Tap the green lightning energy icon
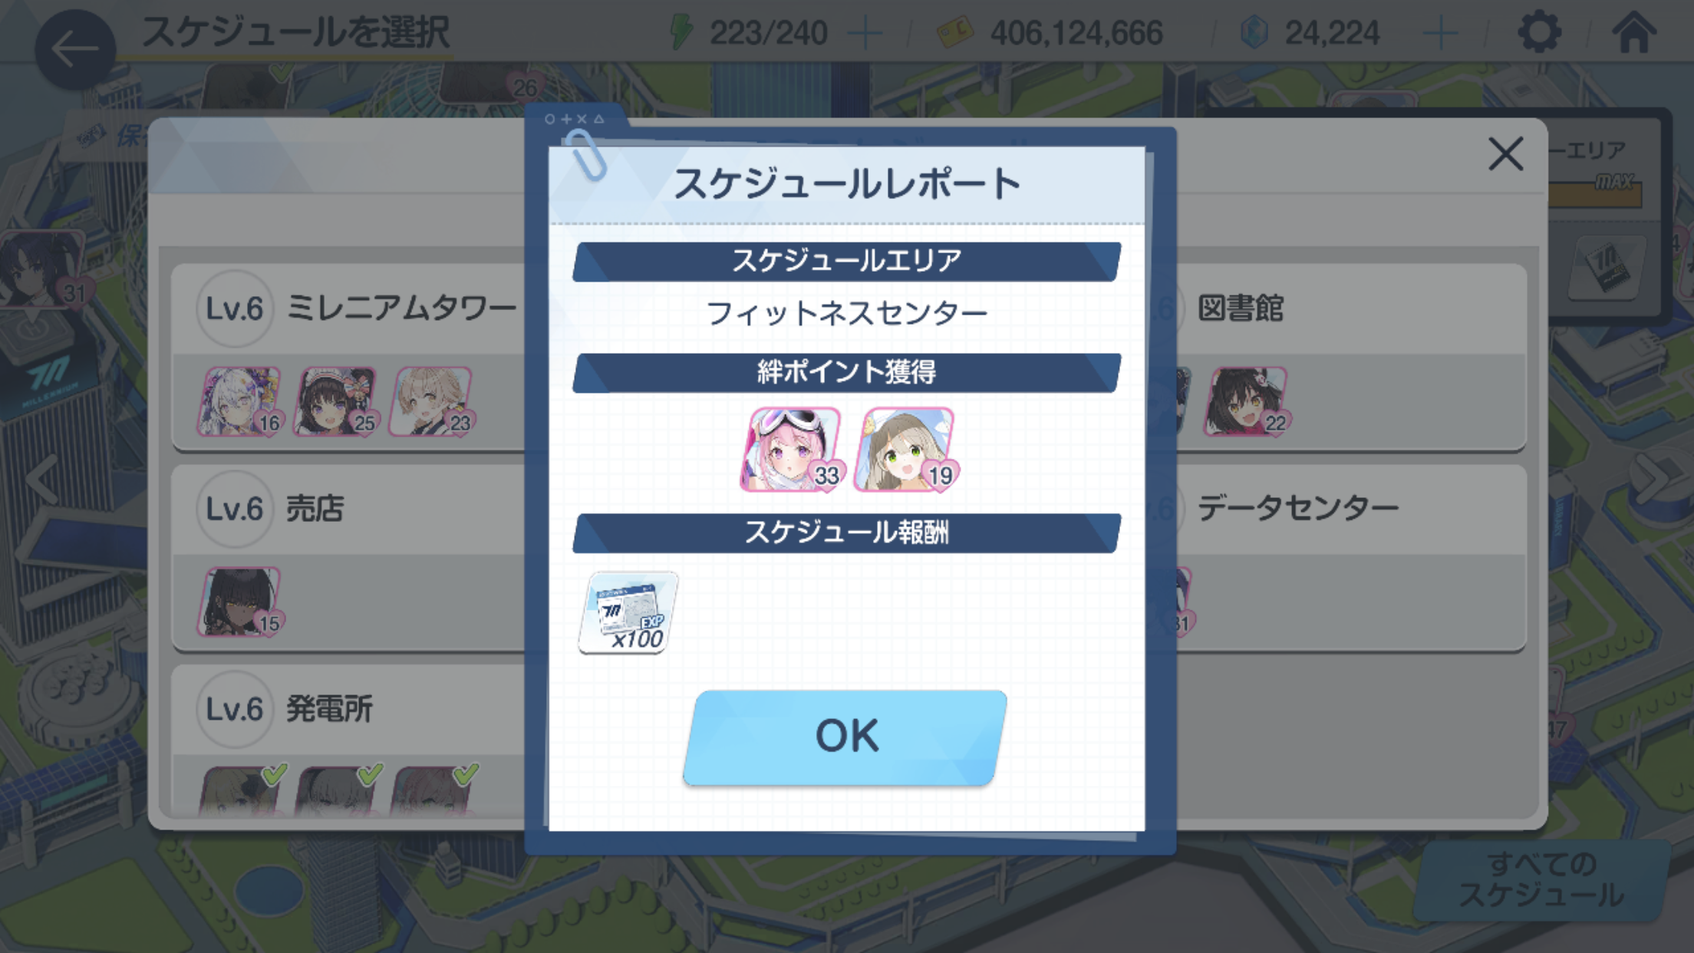The height and width of the screenshot is (953, 1694). 681,32
